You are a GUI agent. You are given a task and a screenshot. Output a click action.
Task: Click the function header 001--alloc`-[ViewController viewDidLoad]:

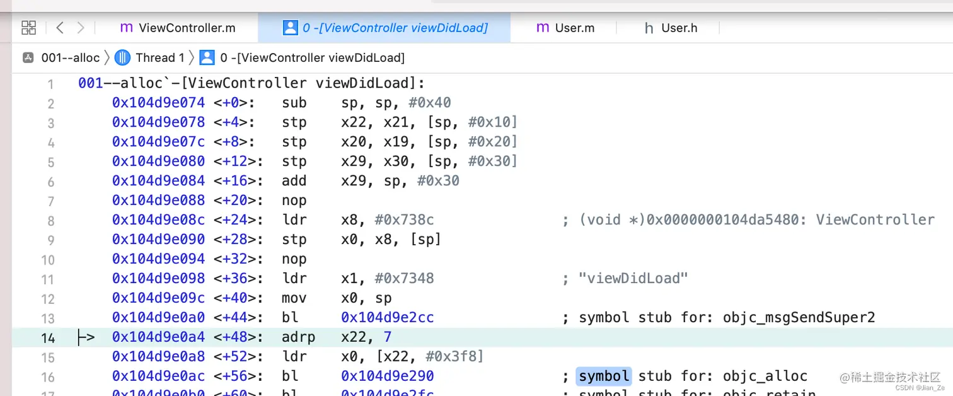(251, 83)
